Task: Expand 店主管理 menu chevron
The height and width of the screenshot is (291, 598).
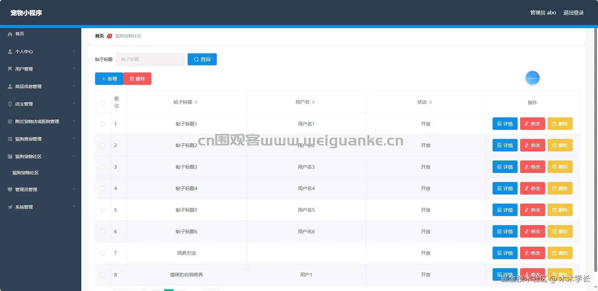Action: click(74, 103)
